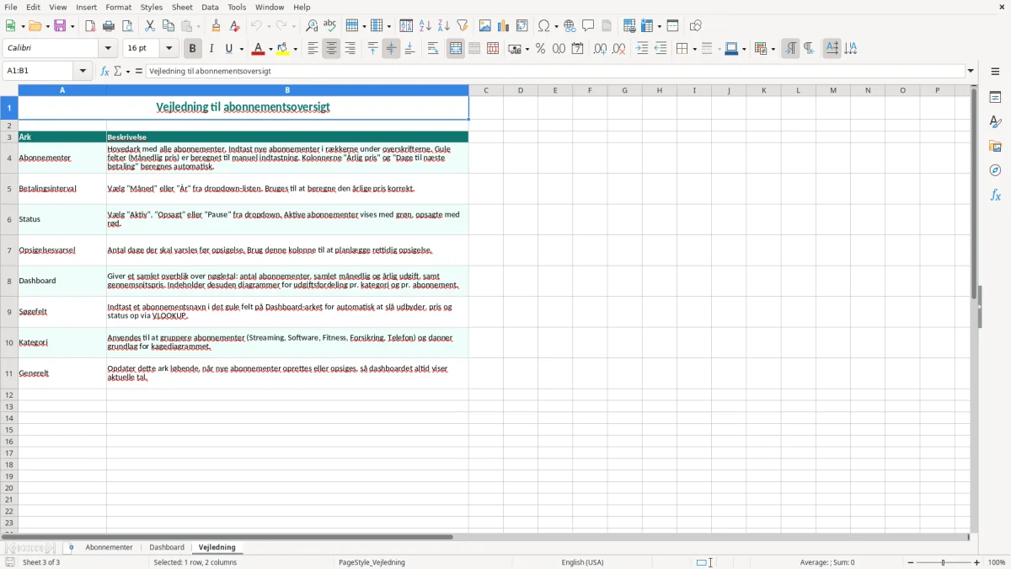
Task: Click the zoom in plus button
Action: 977,562
